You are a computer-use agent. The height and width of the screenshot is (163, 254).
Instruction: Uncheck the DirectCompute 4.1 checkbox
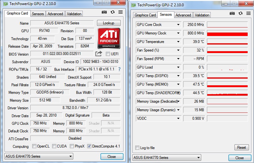click(89, 146)
